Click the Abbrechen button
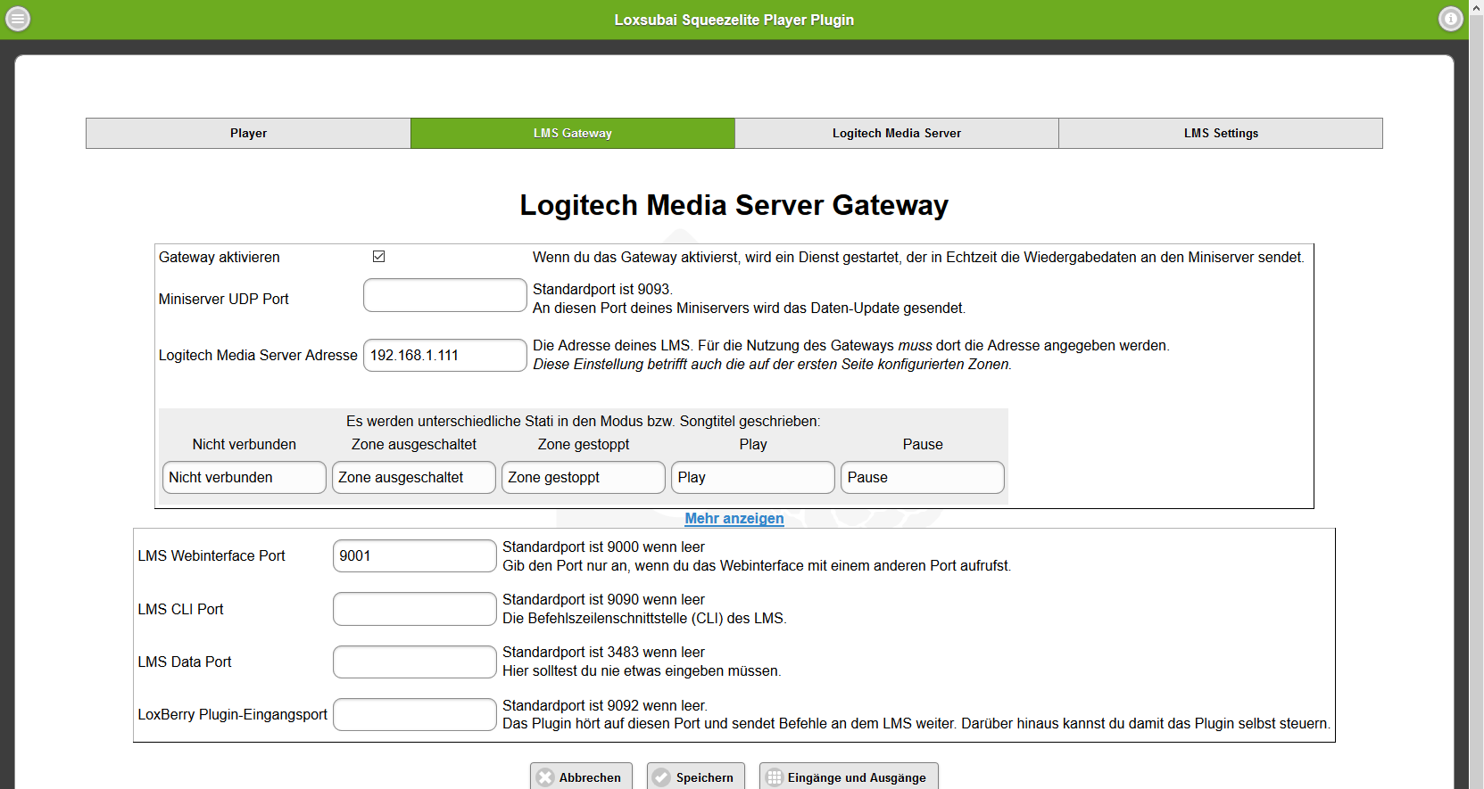 (x=581, y=777)
